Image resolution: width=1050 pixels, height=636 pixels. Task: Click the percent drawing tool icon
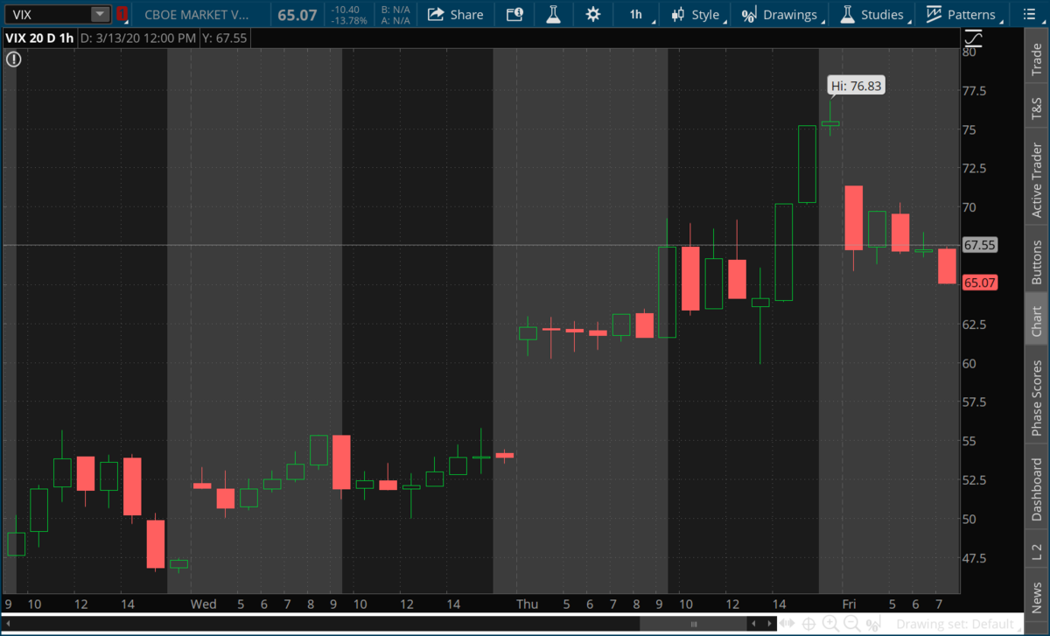(x=873, y=624)
